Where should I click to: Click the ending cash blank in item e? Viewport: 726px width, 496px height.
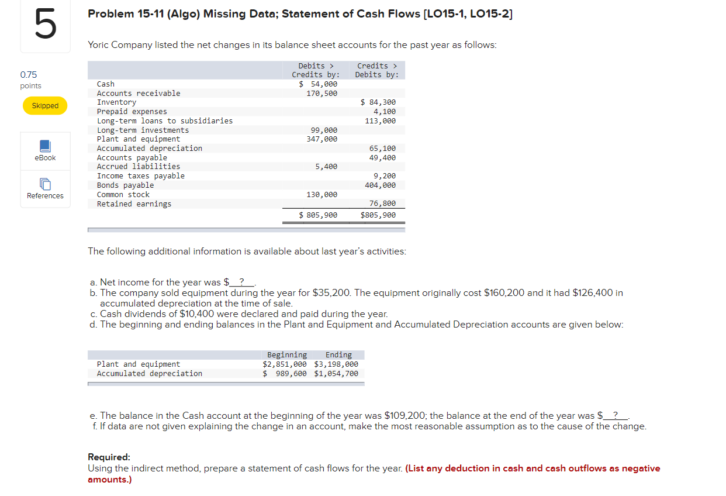point(616,415)
